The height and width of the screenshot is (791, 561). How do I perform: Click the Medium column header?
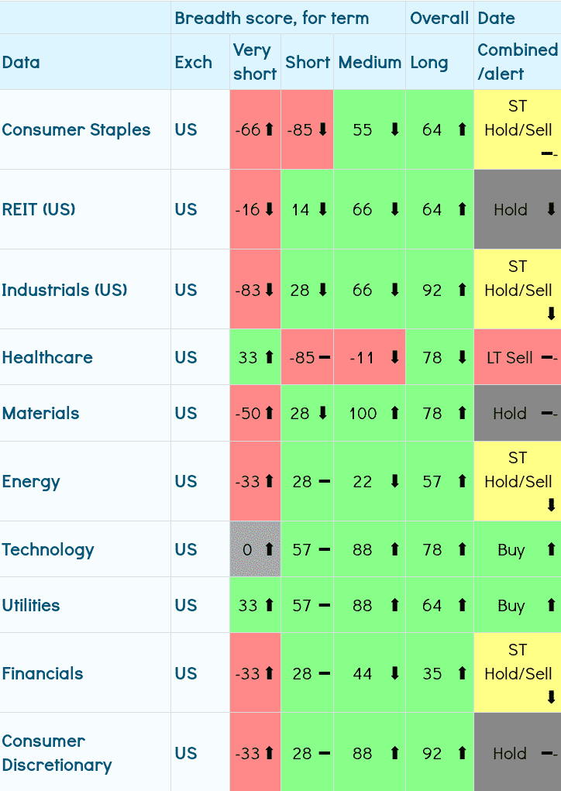[x=370, y=62]
